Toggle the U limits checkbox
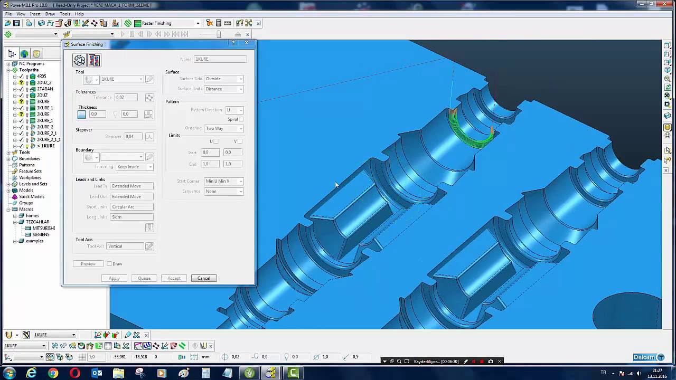 [215, 141]
